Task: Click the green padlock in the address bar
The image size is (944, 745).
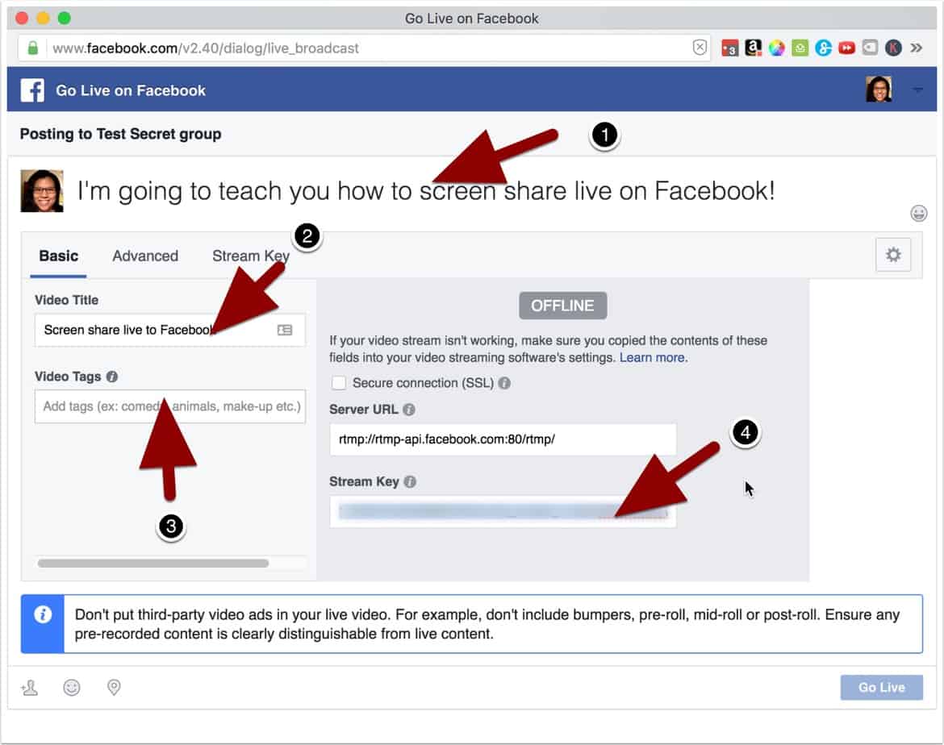Action: click(33, 48)
